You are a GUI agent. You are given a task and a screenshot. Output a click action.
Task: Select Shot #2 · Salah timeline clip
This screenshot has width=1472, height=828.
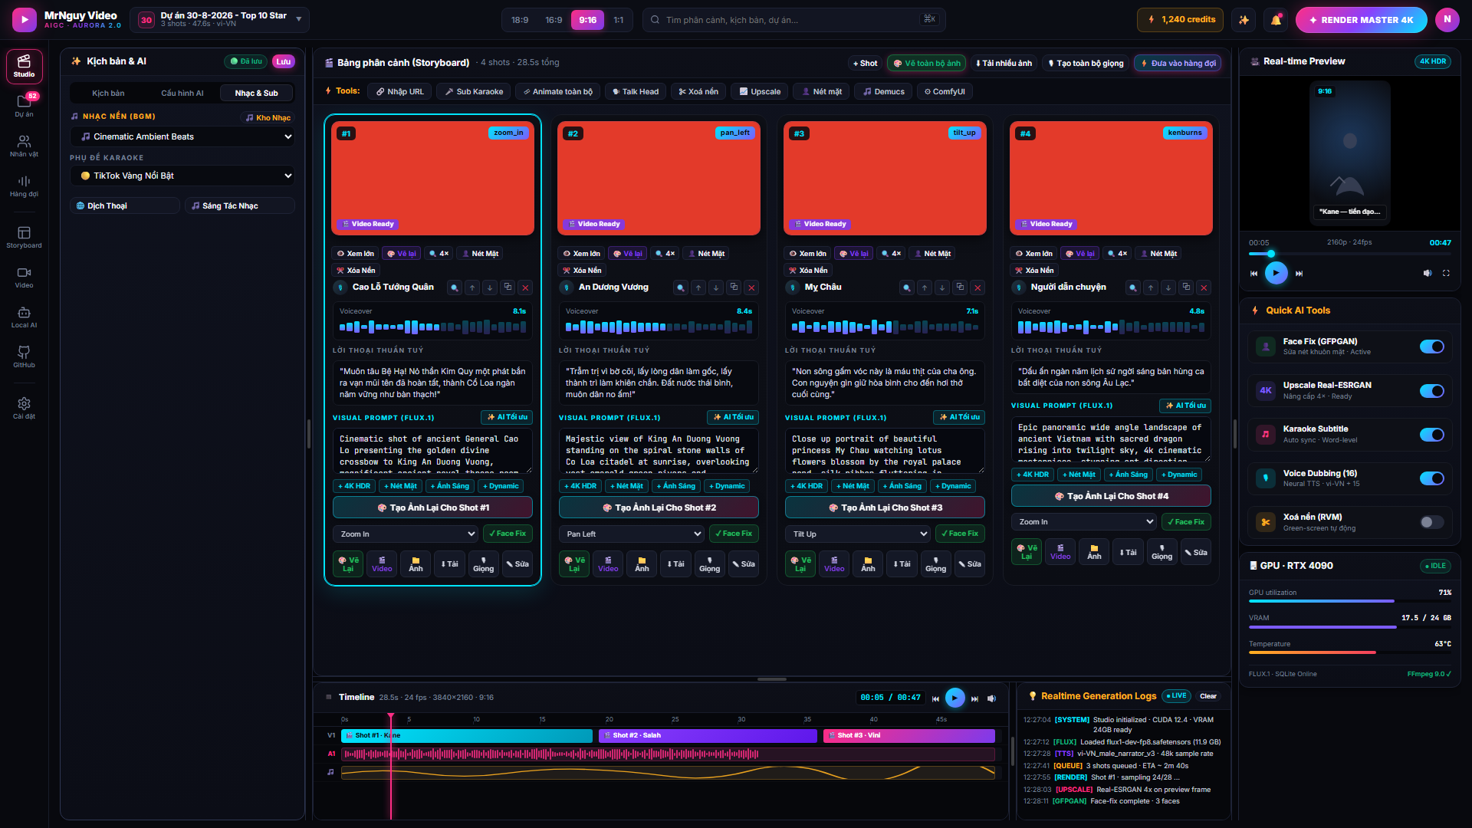pos(708,736)
